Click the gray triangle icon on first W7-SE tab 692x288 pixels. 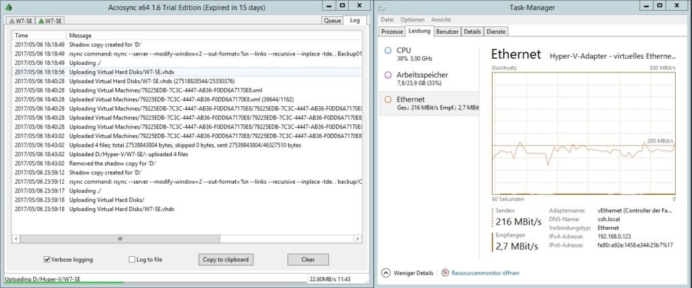pyautogui.click(x=10, y=21)
